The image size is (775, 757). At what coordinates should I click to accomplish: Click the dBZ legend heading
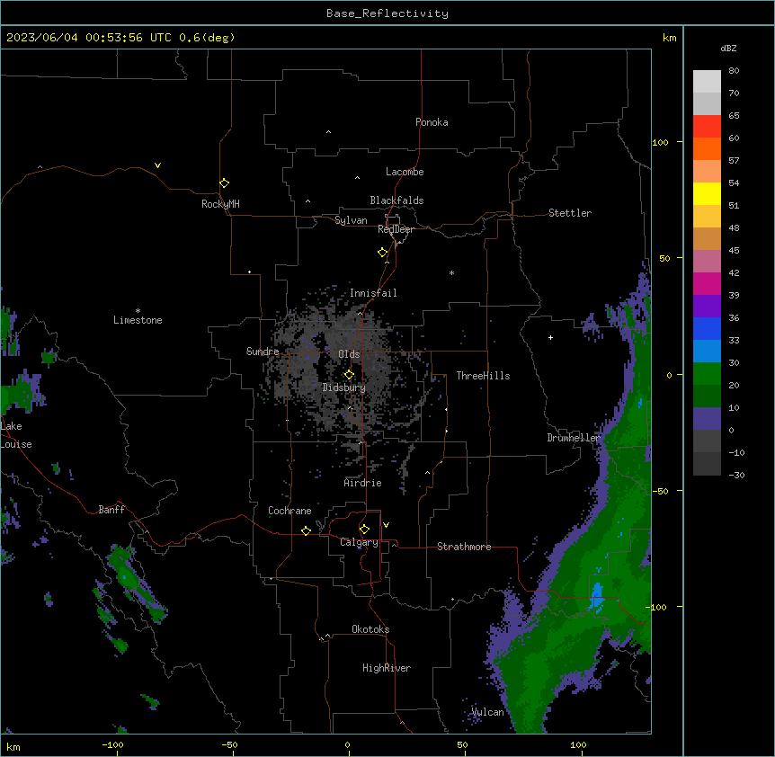(x=728, y=48)
